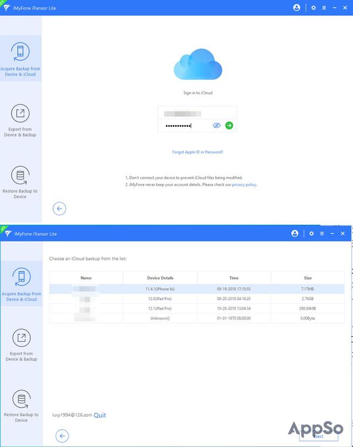Image resolution: width=353 pixels, height=447 pixels.
Task: Open settings gear in top sign-in window
Action: pos(313,8)
